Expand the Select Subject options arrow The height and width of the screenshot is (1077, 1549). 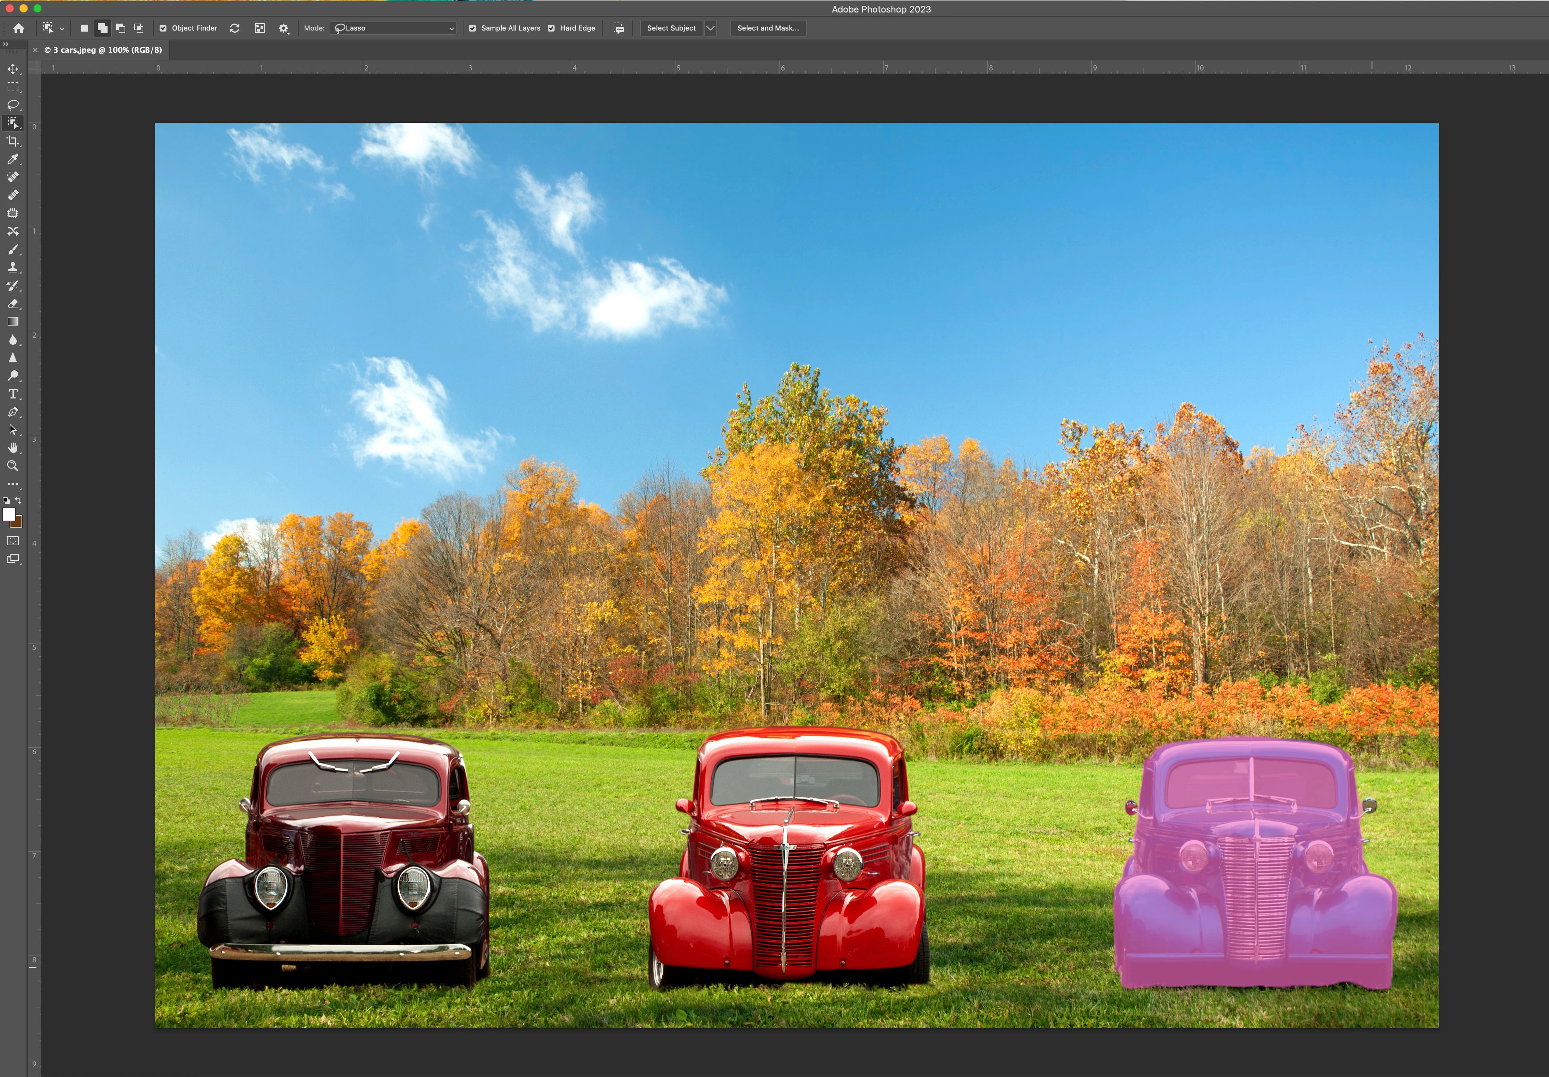click(710, 28)
